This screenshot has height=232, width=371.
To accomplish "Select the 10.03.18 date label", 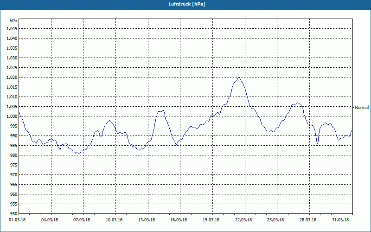I will click(114, 219).
